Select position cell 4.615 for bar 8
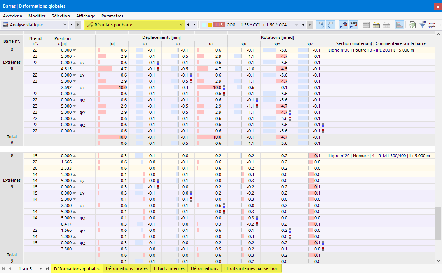 tap(62, 69)
